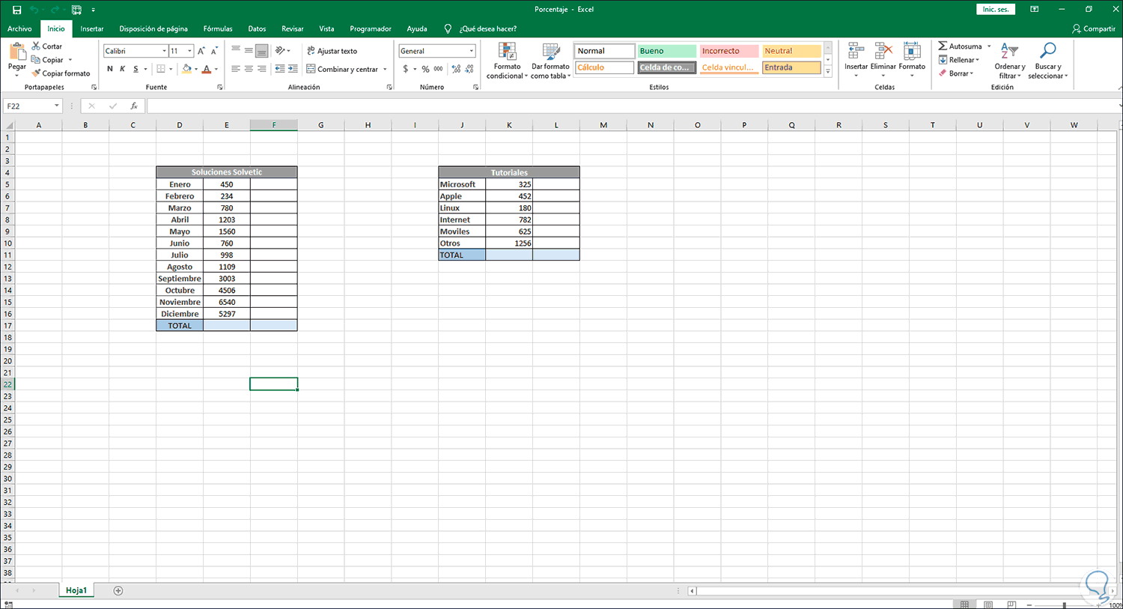Toggle bold N formatting
Screen dimensions: 1123x609
[110, 69]
